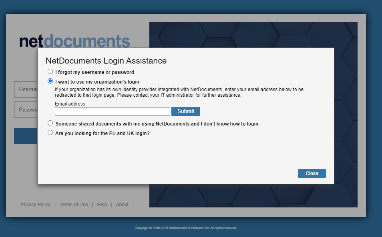Click the partially hidden Username field
382x237 pixels.
point(26,89)
